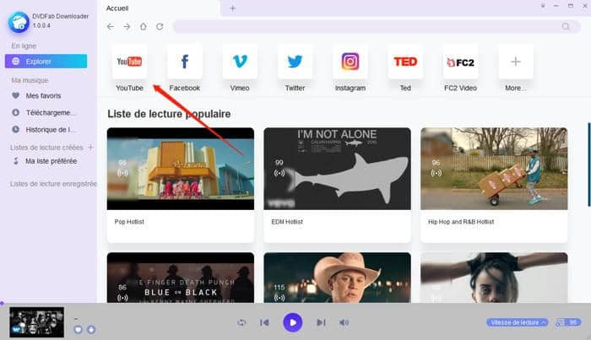The height and width of the screenshot is (340, 591).
Task: Click the DVDFab Downloader logo
Action: [x=19, y=22]
